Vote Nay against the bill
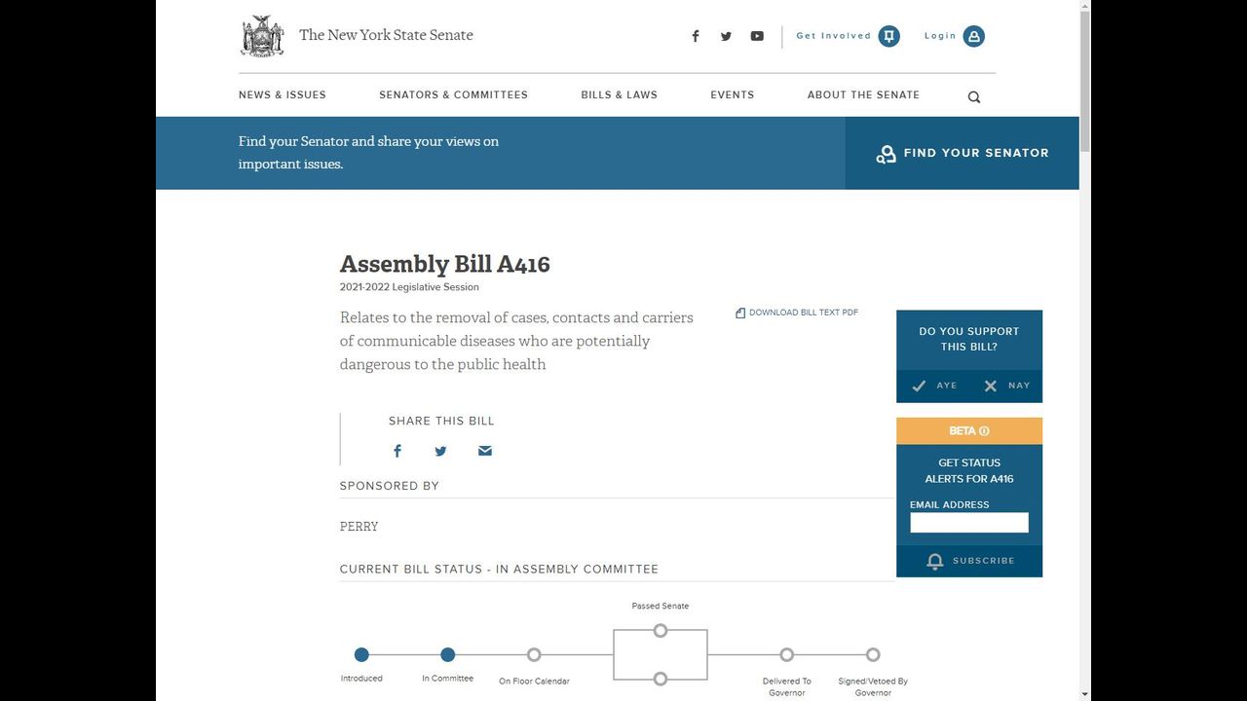The image size is (1247, 701). [x=1006, y=386]
